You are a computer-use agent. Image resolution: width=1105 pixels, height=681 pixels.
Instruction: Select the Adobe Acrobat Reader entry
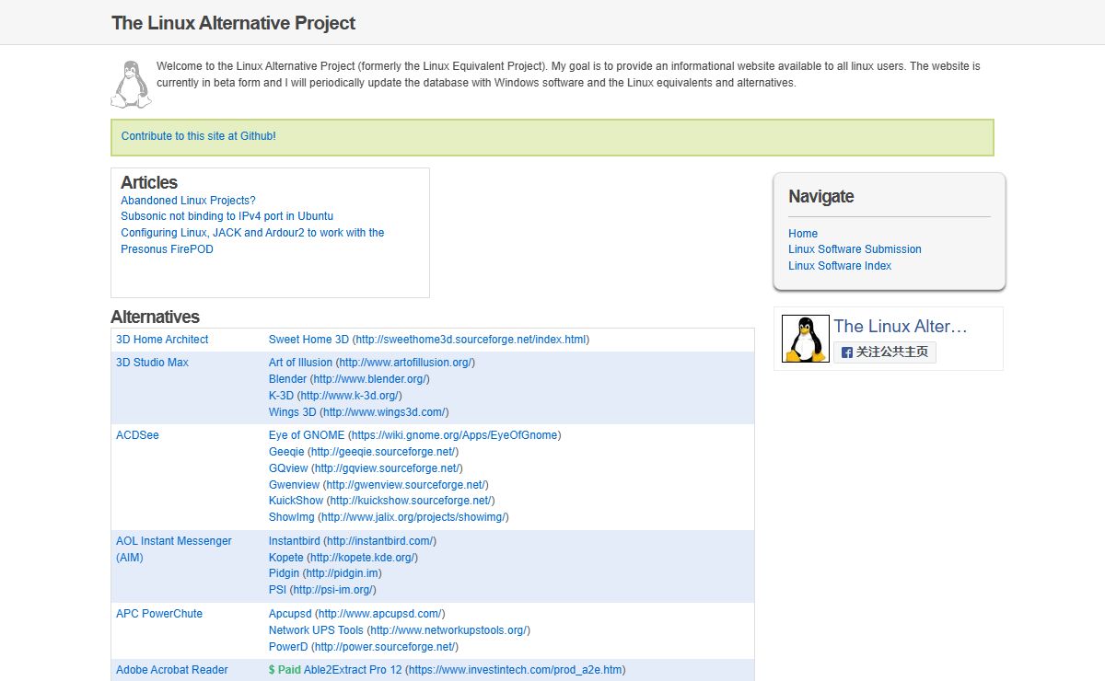click(x=172, y=670)
